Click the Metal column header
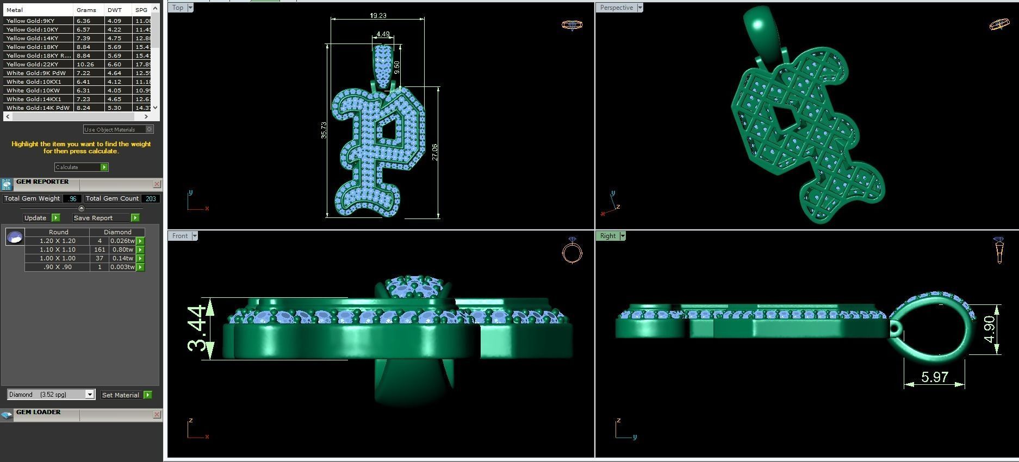Screen dimensions: 1019x462 (x=38, y=10)
